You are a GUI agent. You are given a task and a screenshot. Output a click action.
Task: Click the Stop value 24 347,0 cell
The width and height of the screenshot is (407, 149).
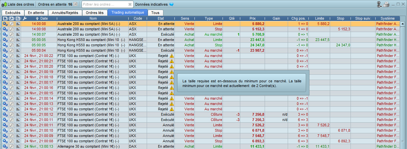[x=343, y=45]
